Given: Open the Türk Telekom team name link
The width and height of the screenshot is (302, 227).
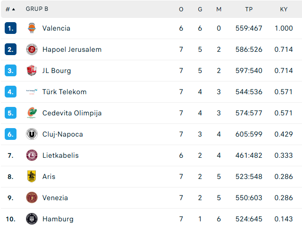Looking at the screenshot, I should [x=65, y=92].
